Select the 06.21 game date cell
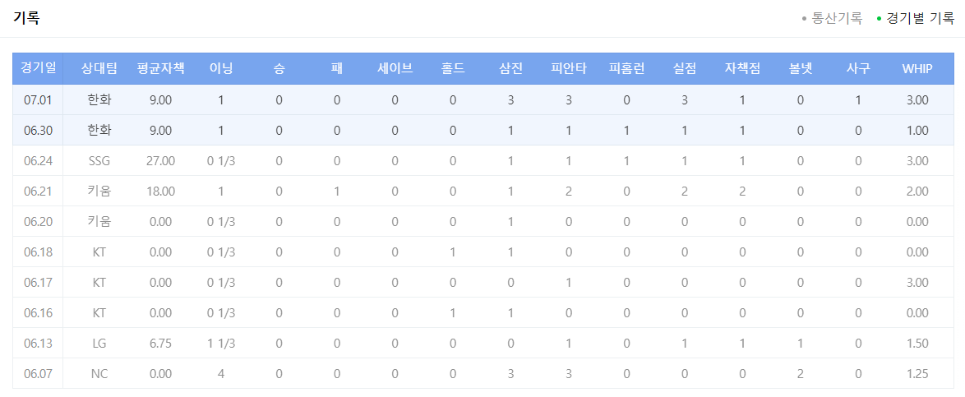The image size is (965, 397). (x=38, y=191)
